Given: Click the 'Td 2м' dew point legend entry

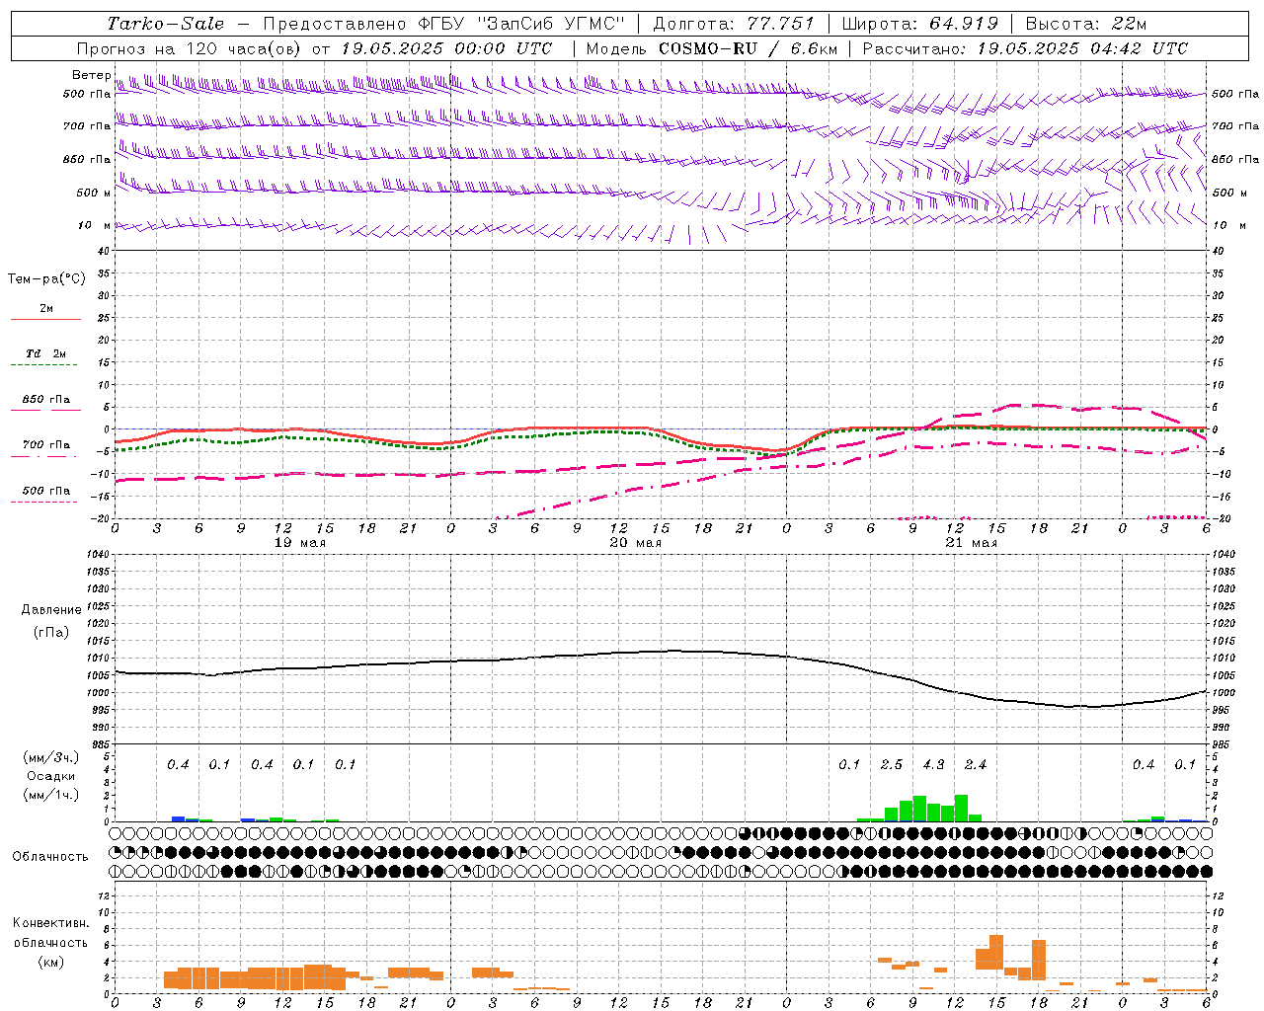Looking at the screenshot, I should point(45,353).
